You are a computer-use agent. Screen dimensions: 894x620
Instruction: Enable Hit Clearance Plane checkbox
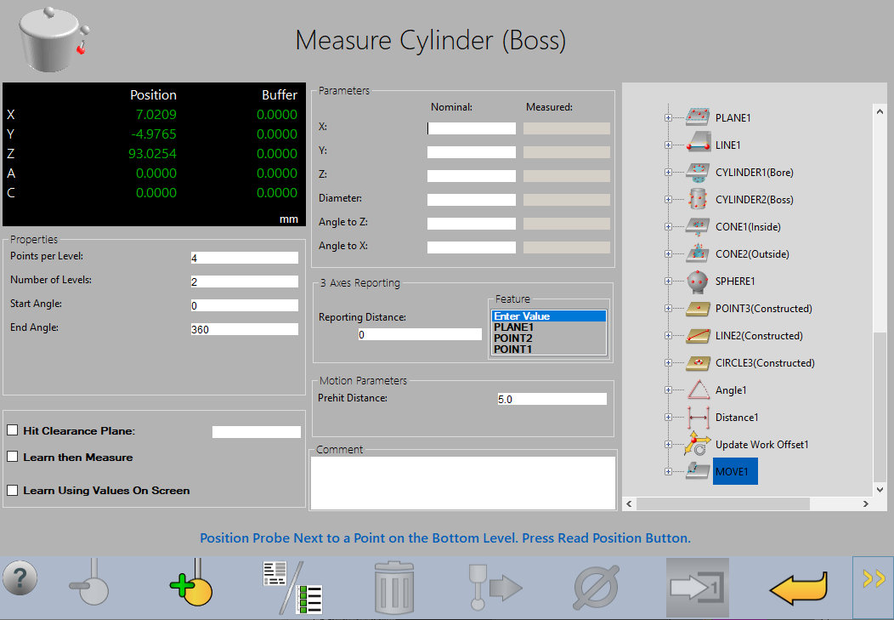tap(13, 431)
